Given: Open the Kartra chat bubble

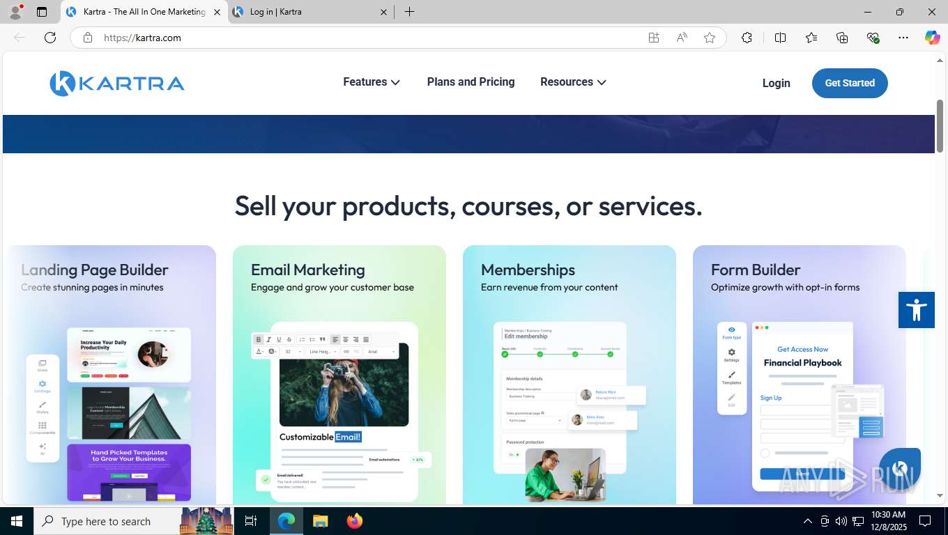Looking at the screenshot, I should click(x=900, y=469).
